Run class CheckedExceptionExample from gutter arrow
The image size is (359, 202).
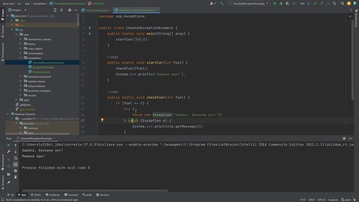[90, 27]
